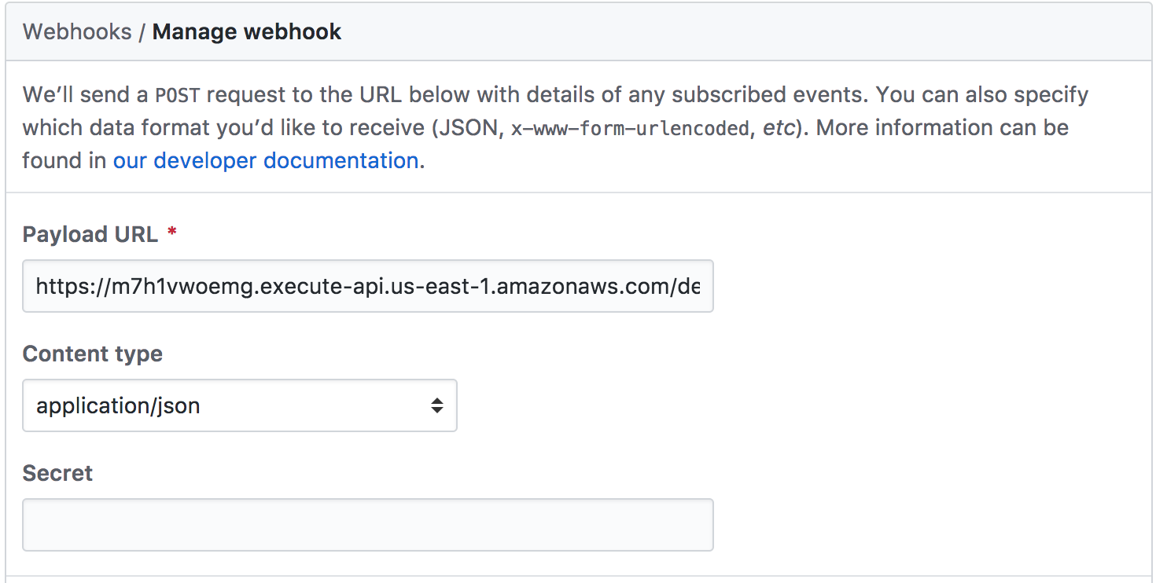Click the Content type label

92,354
